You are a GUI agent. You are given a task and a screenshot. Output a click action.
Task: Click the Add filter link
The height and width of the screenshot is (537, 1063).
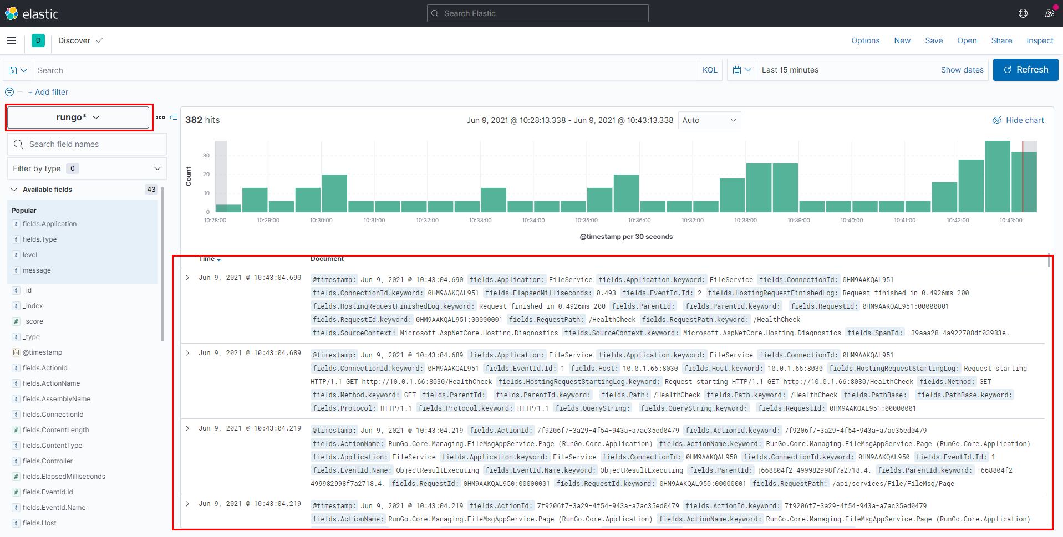click(x=48, y=92)
